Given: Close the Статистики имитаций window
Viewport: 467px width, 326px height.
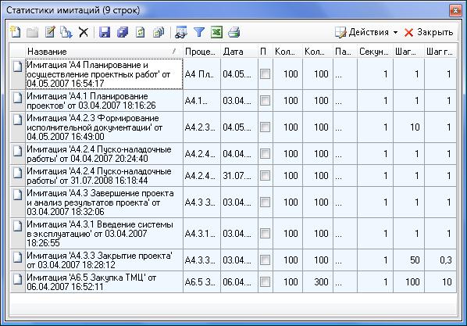Looking at the screenshot, I should point(455,10).
